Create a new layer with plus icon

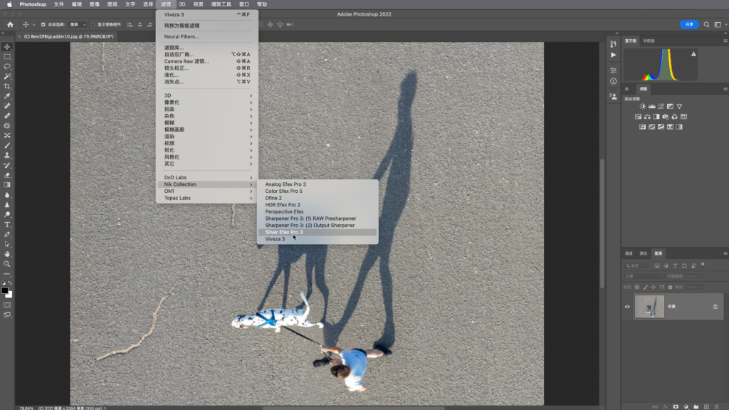pos(706,406)
